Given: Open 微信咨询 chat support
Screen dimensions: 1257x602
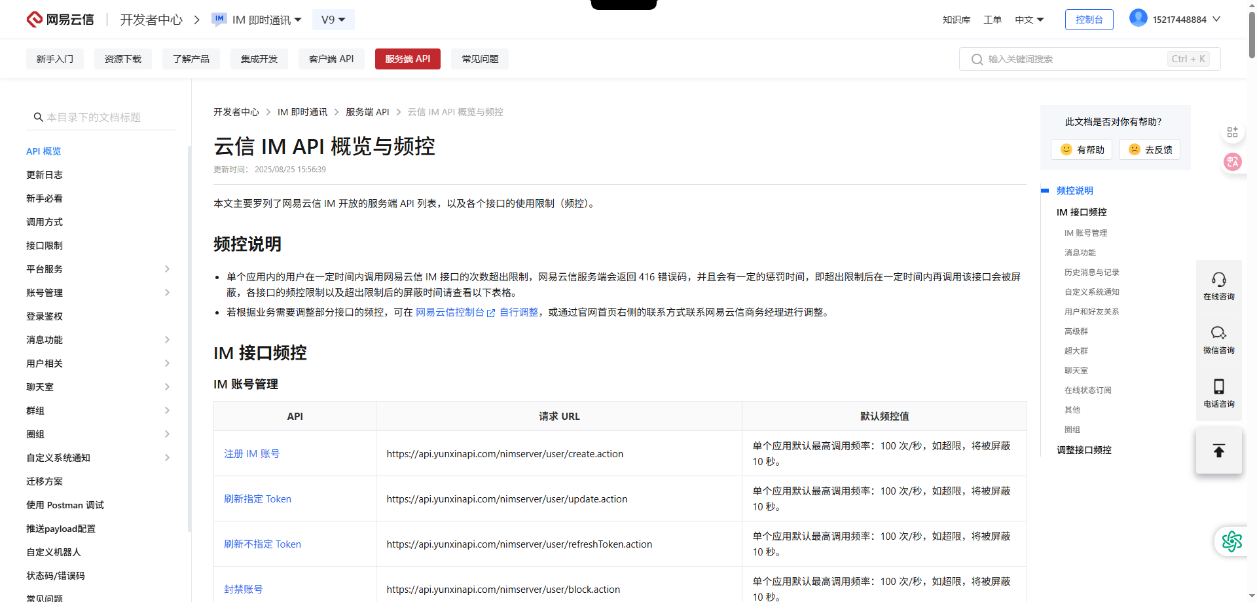Looking at the screenshot, I should [x=1218, y=341].
